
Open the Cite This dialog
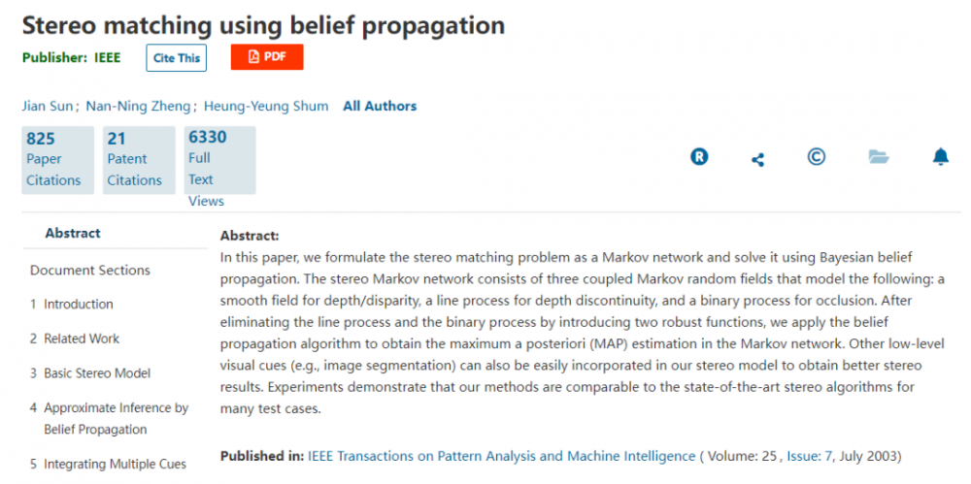[x=177, y=58]
